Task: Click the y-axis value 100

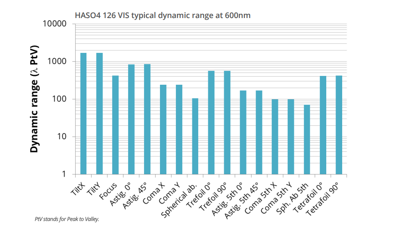Action: (x=59, y=99)
